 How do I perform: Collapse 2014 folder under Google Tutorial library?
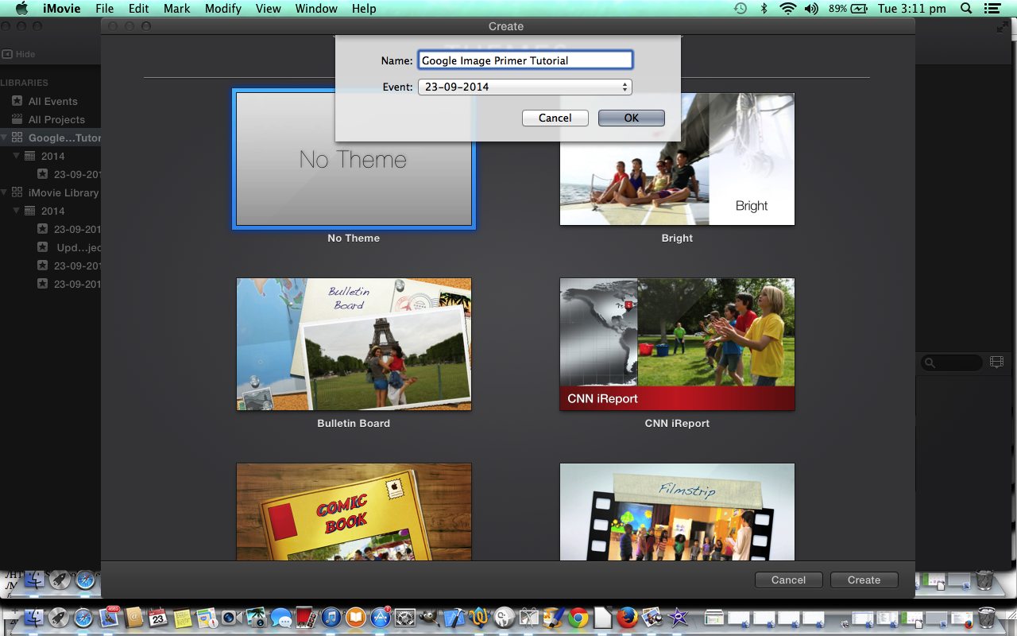[17, 156]
